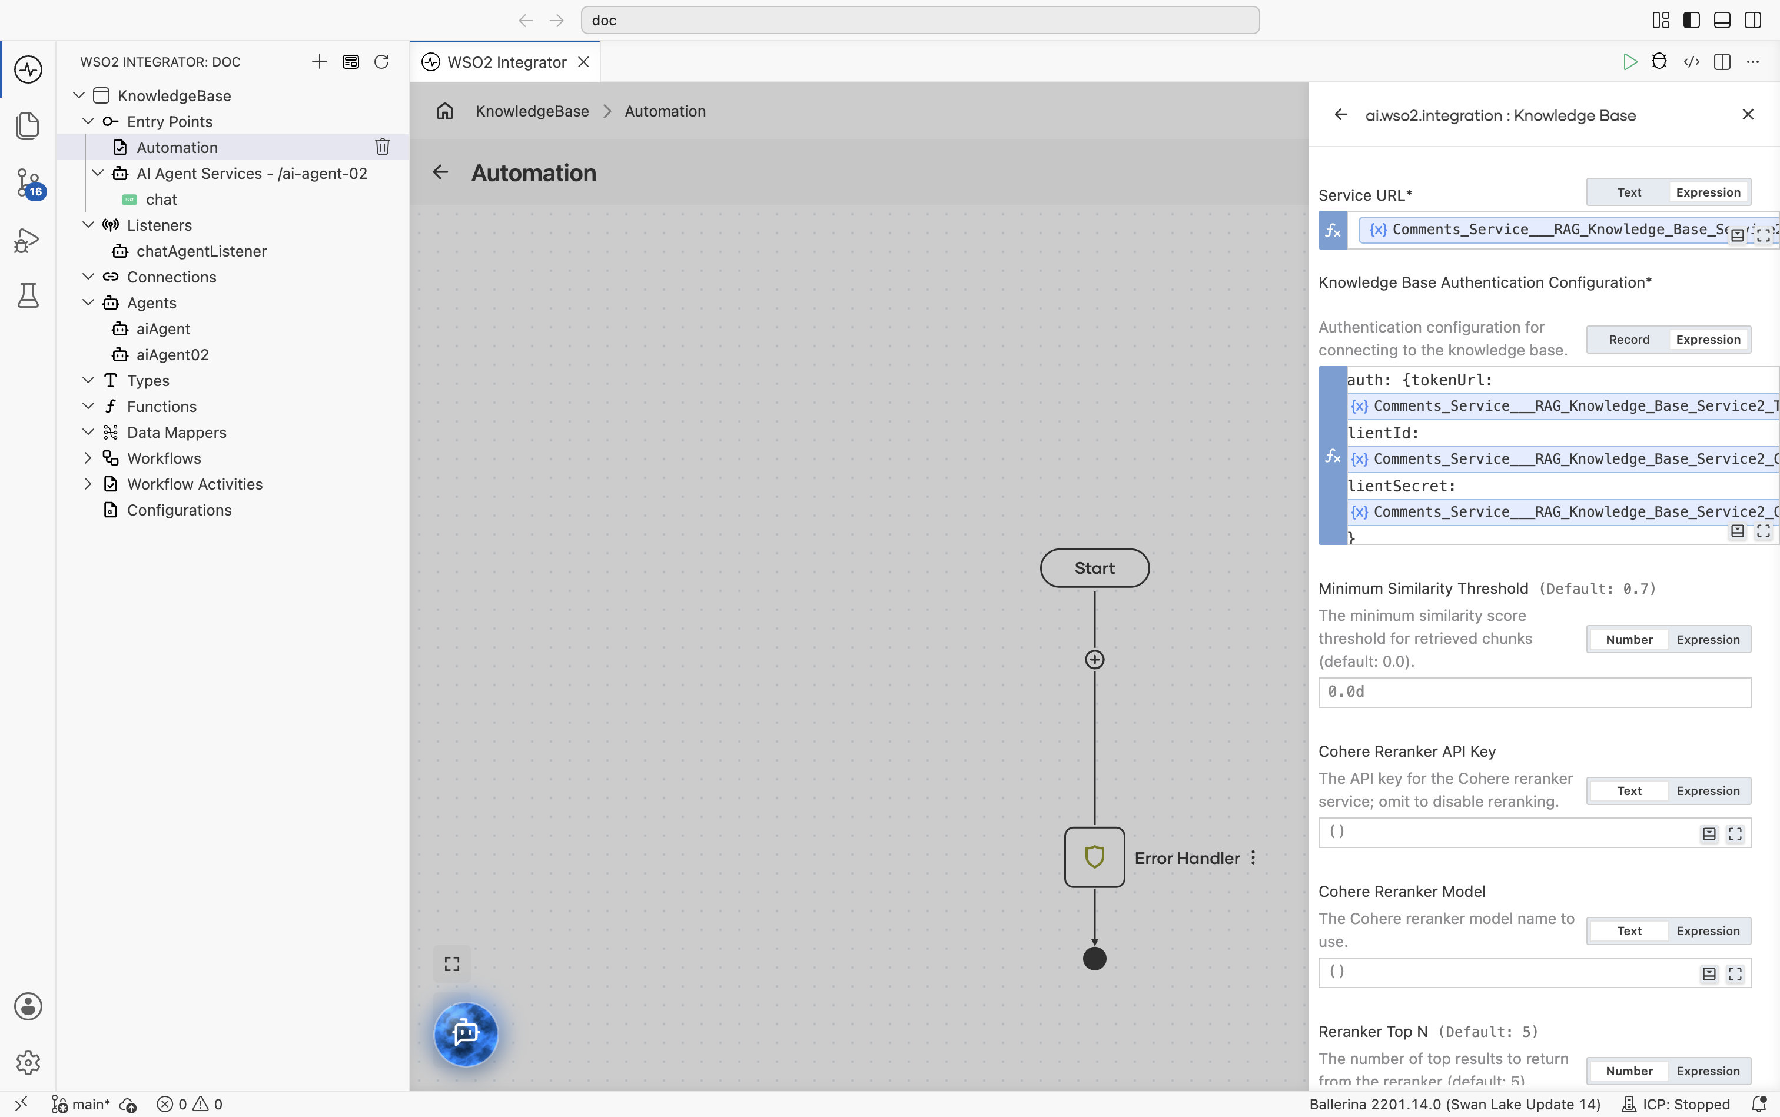This screenshot has height=1117, width=1780.
Task: Add new artifact with plus icon
Action: 319,62
